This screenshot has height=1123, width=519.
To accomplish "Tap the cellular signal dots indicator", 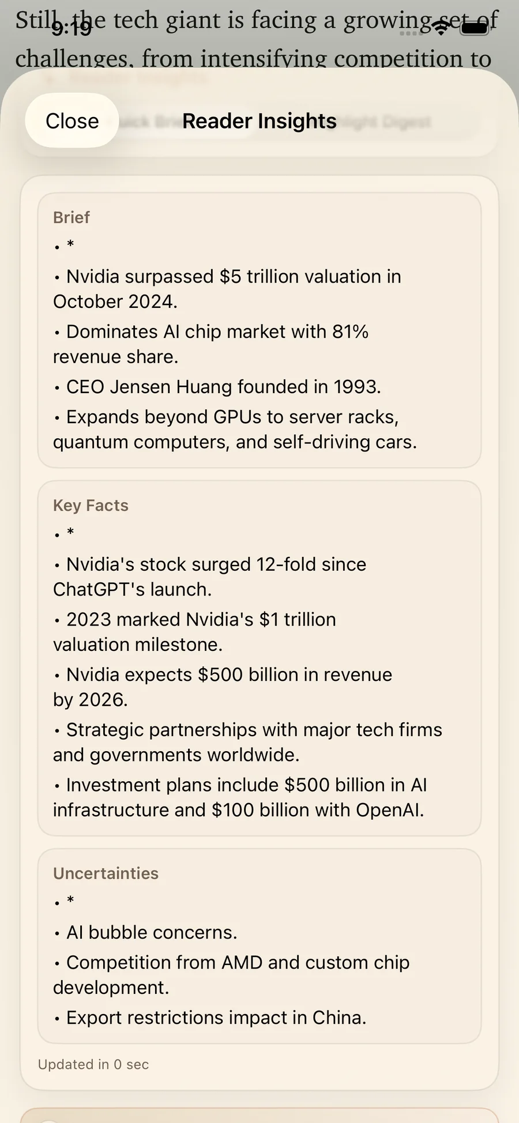I will 411,33.
